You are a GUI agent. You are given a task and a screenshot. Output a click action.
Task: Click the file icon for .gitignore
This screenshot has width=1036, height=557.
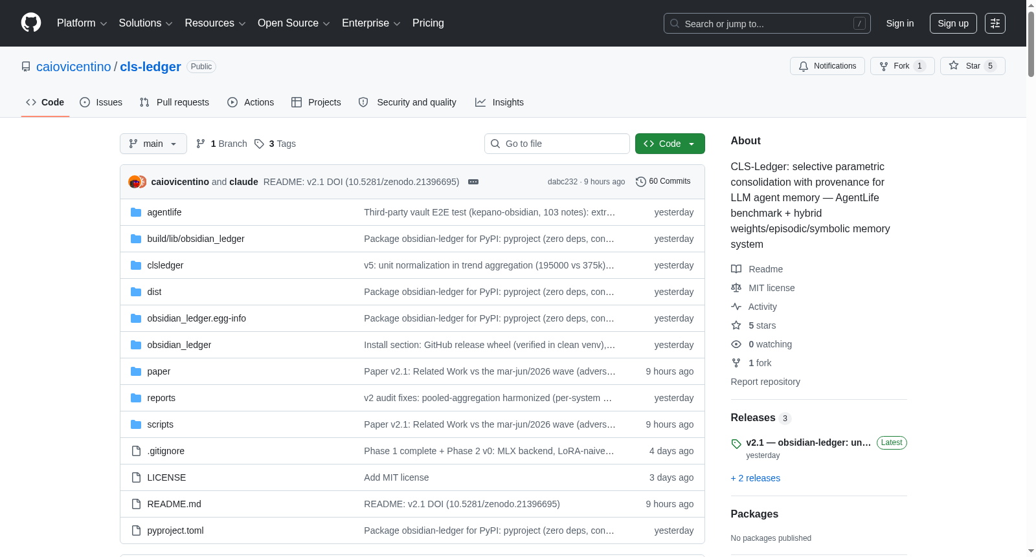(136, 451)
